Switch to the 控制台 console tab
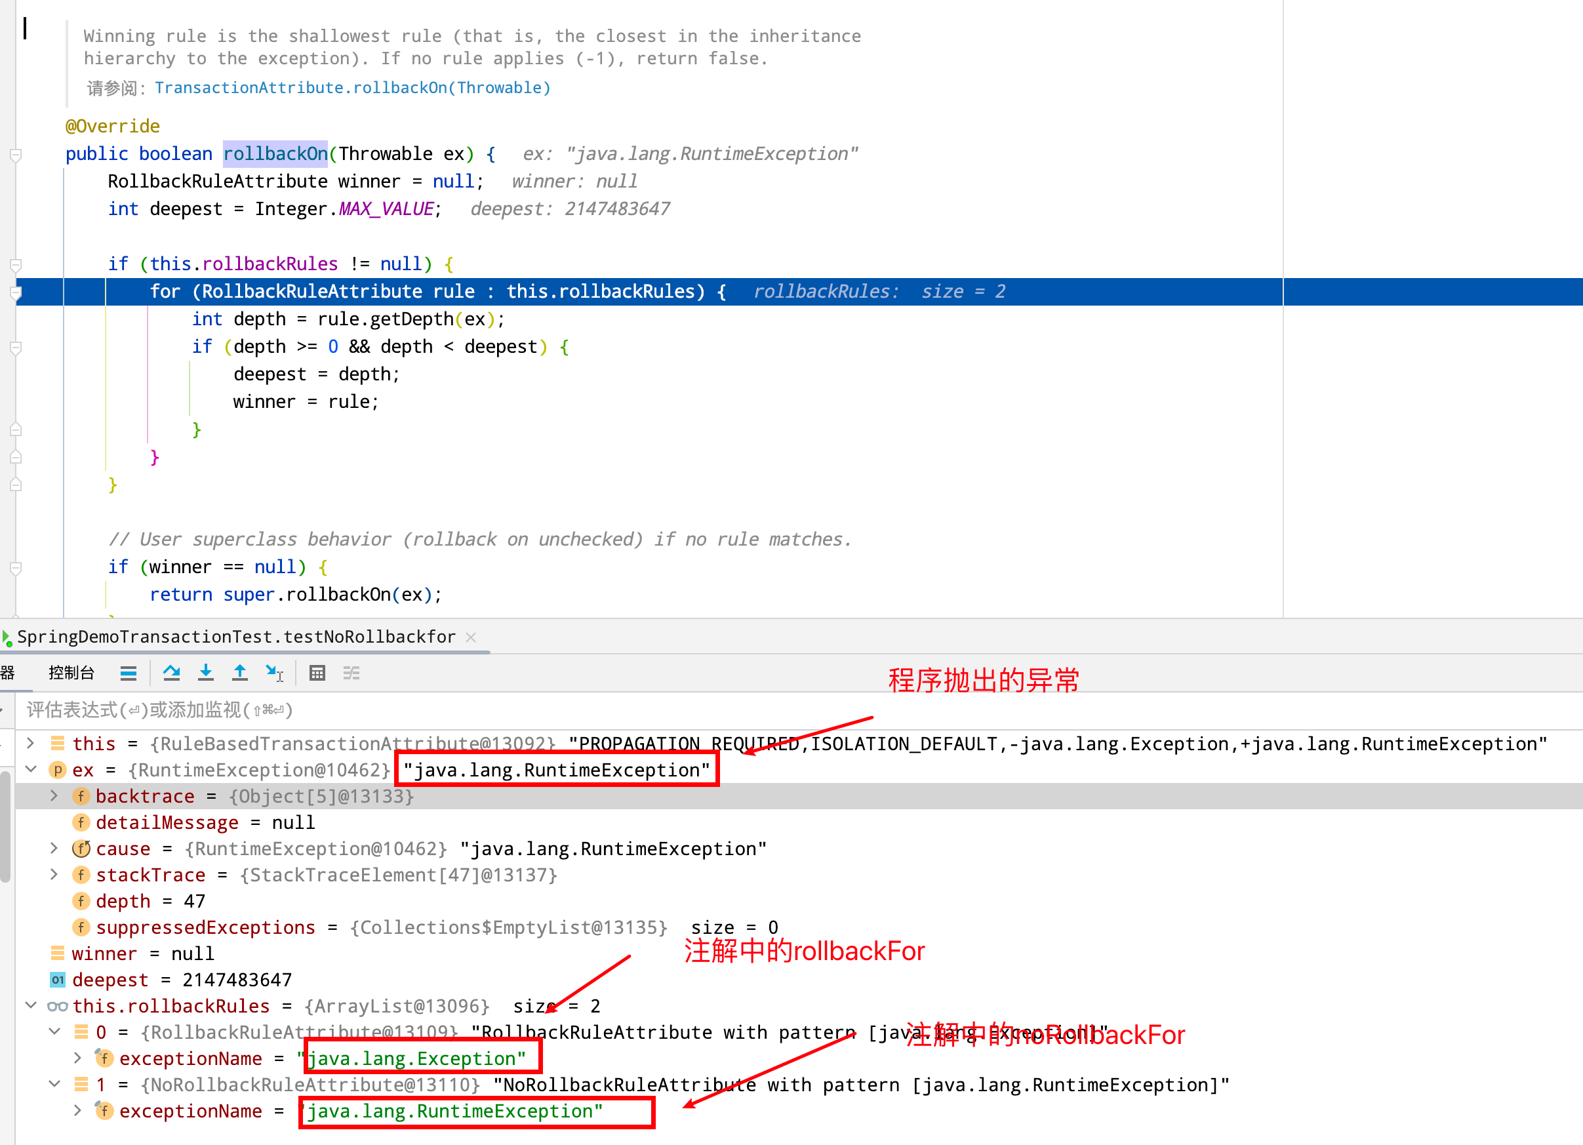The width and height of the screenshot is (1583, 1145). 71,673
